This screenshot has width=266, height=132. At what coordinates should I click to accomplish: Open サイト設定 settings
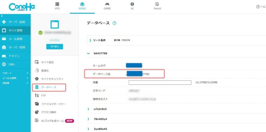[47, 62]
